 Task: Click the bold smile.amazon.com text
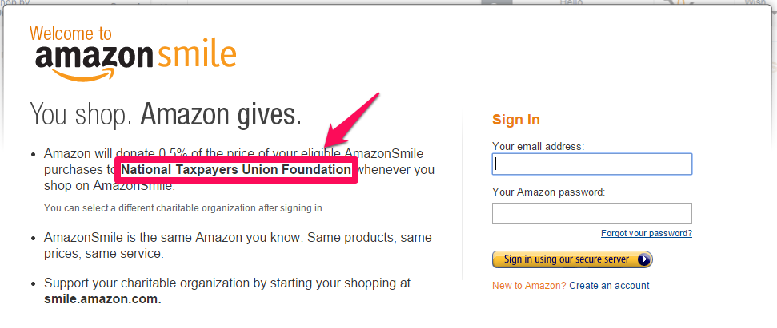coord(102,298)
